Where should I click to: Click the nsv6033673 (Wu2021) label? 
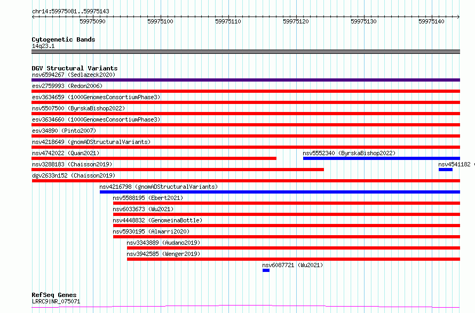point(143,209)
